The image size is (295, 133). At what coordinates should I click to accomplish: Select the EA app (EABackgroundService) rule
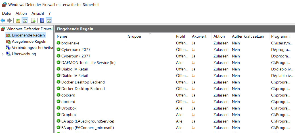tap(88, 121)
